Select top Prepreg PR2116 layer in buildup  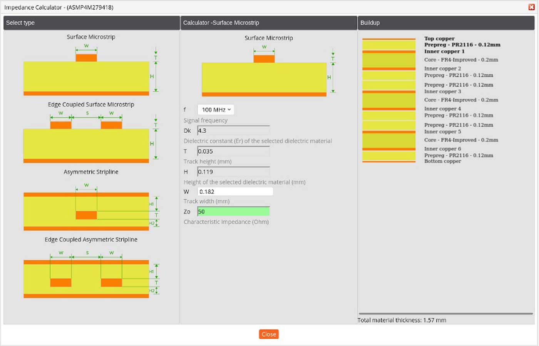click(462, 45)
